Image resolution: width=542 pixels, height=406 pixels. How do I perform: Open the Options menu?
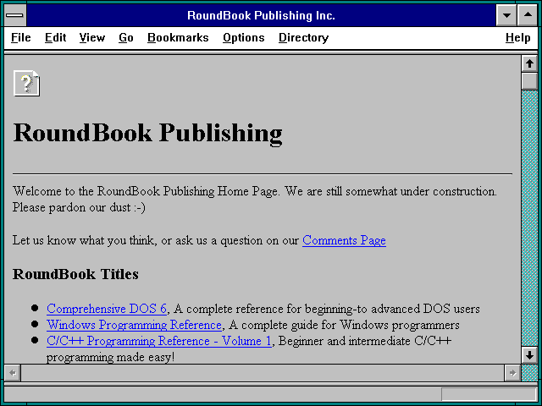243,37
